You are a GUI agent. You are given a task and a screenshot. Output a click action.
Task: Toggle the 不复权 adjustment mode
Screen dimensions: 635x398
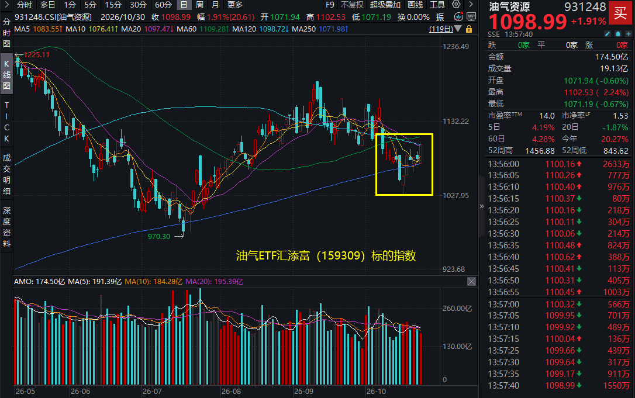pos(353,5)
